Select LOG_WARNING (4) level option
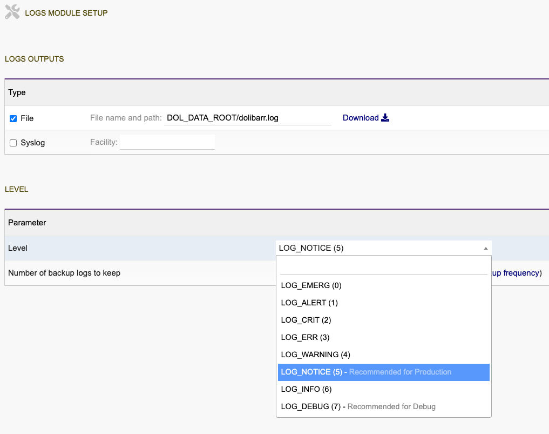This screenshot has width=549, height=434. coord(316,355)
